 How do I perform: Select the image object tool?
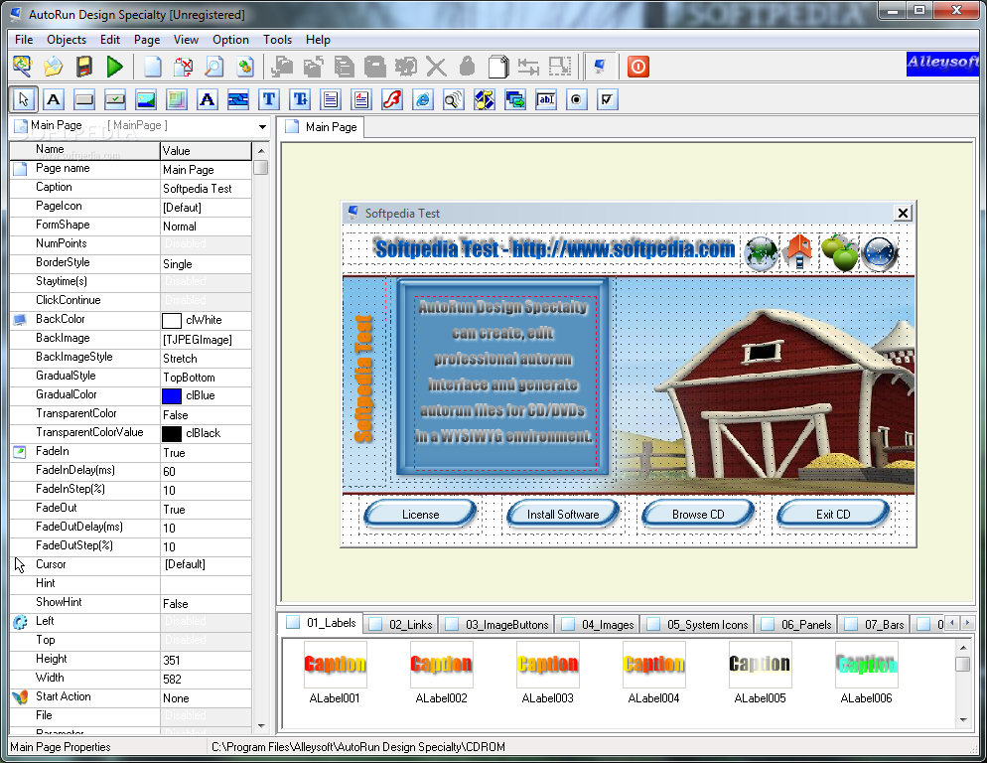(146, 99)
